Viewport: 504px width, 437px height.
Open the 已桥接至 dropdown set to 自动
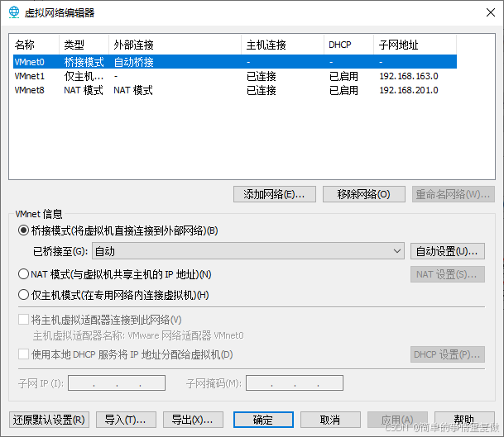click(x=248, y=251)
